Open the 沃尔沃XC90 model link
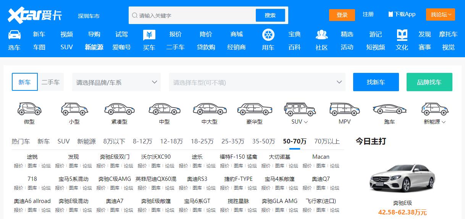 tap(156, 157)
